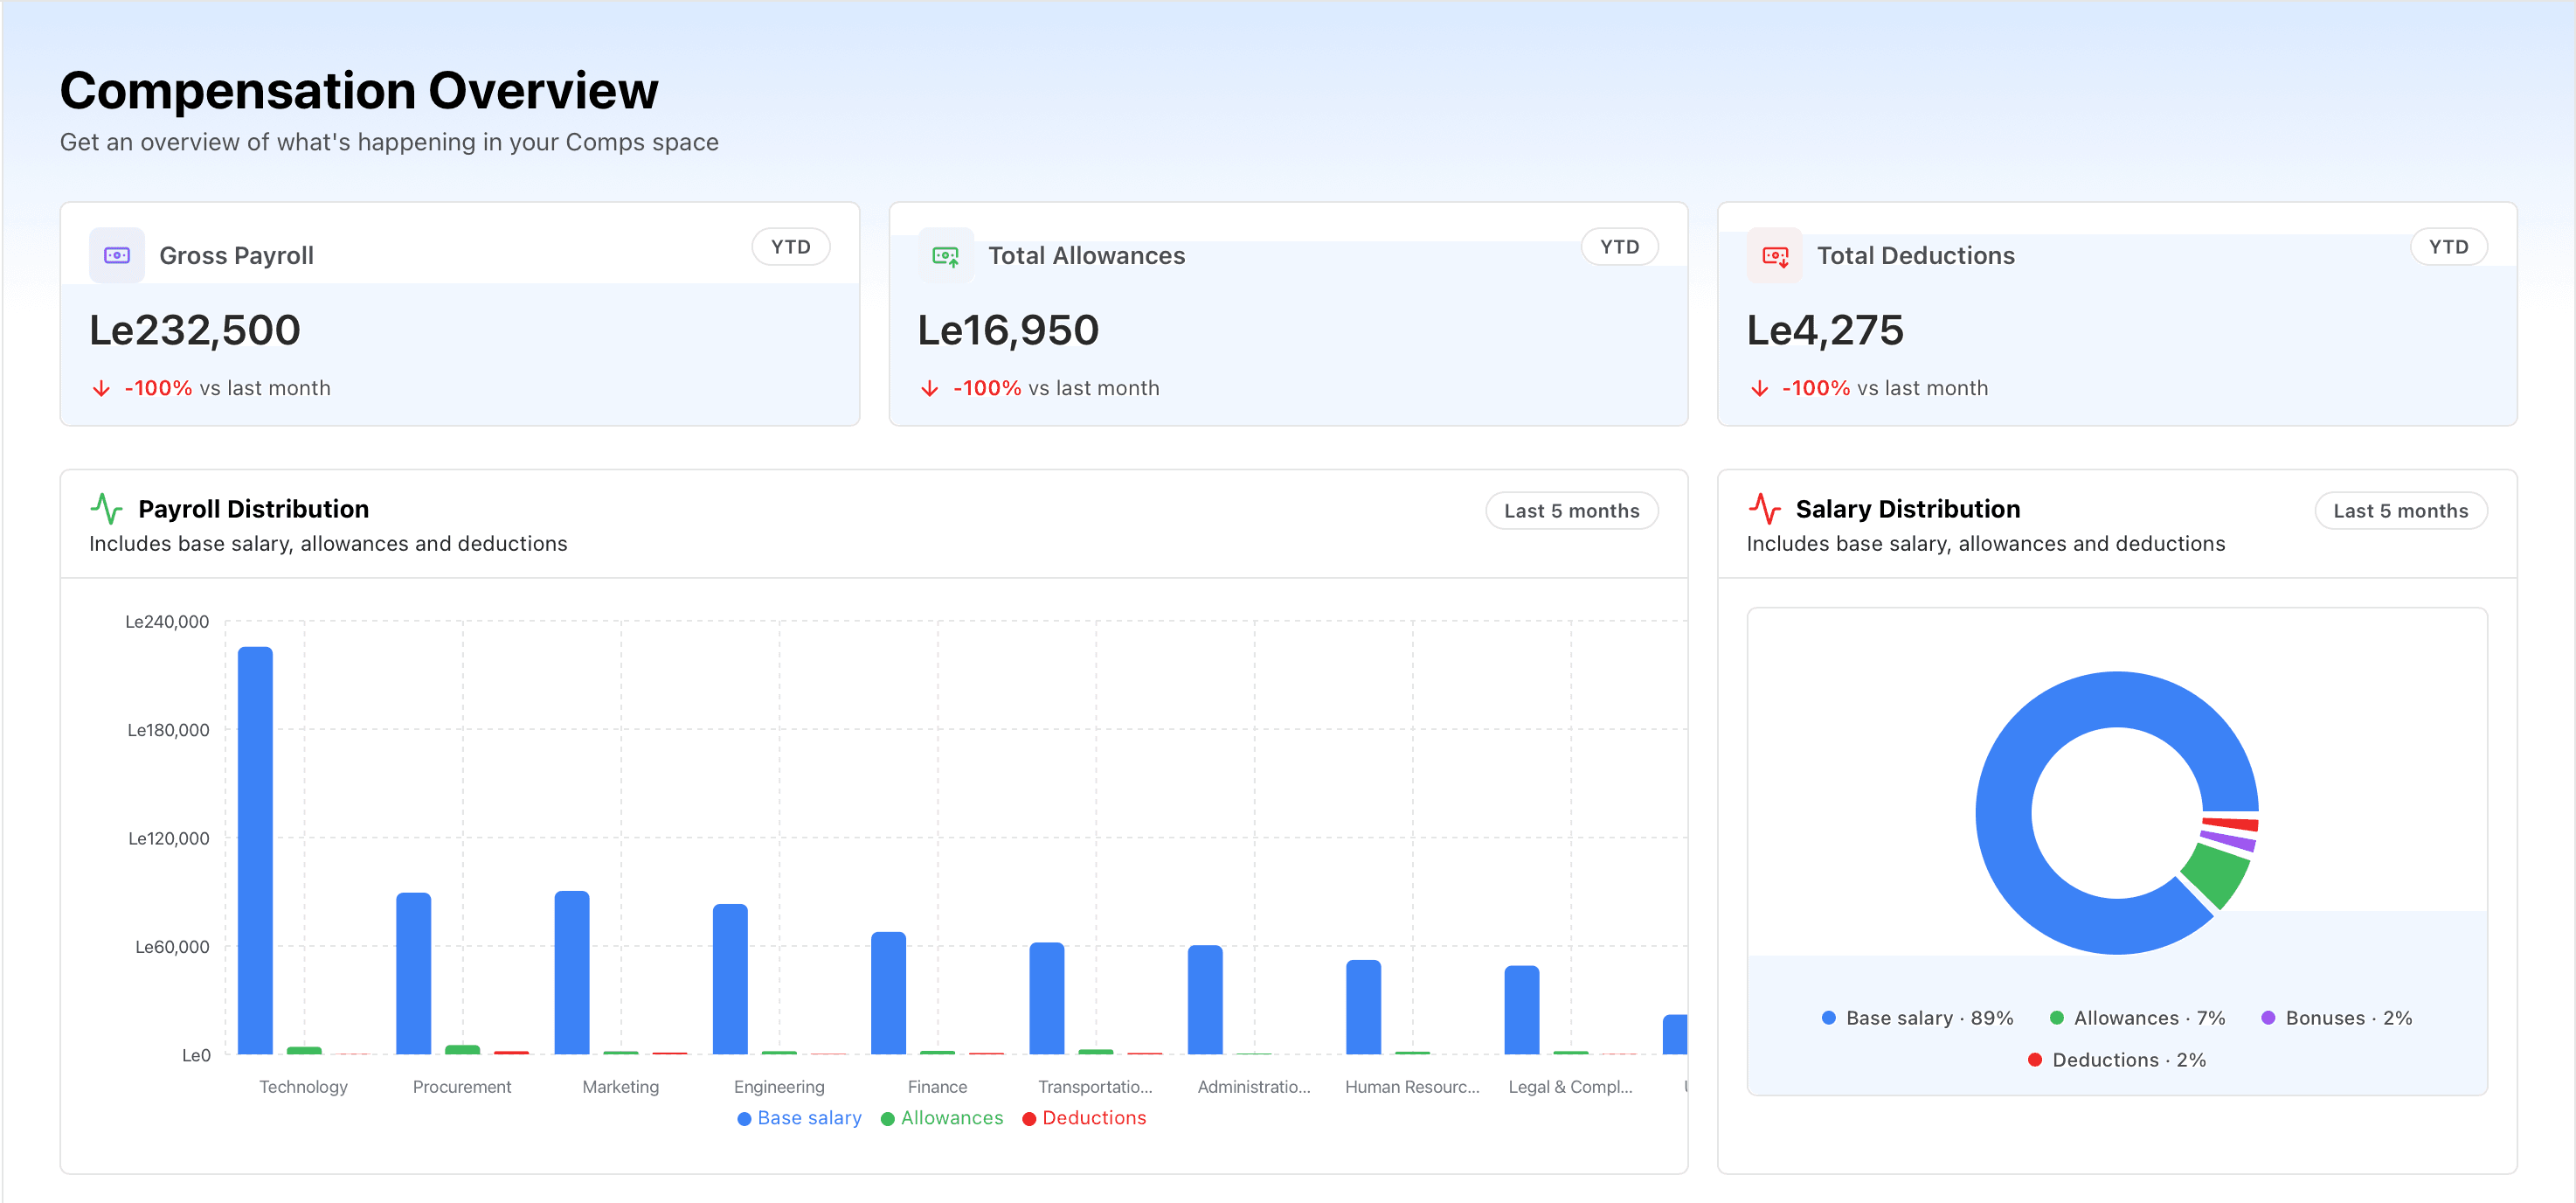The height and width of the screenshot is (1203, 2576).
Task: Click the Legal & Compliance base salary bar
Action: 1522,1010
